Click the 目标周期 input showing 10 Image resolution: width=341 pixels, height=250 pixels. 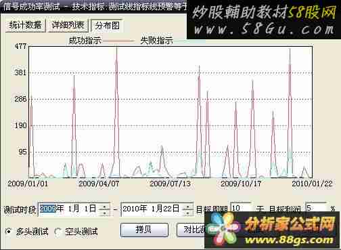(x=241, y=208)
